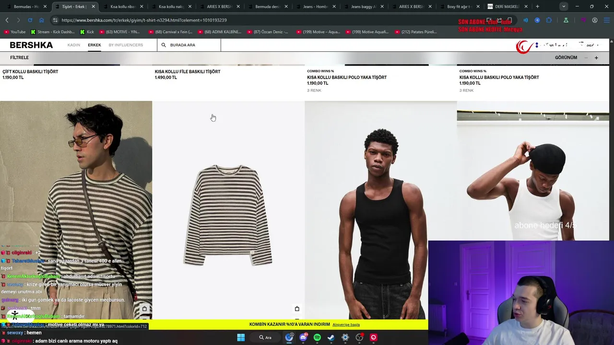This screenshot has height=345, width=614.
Task: Open the browser extensions puzzle icon
Action: pyautogui.click(x=549, y=20)
